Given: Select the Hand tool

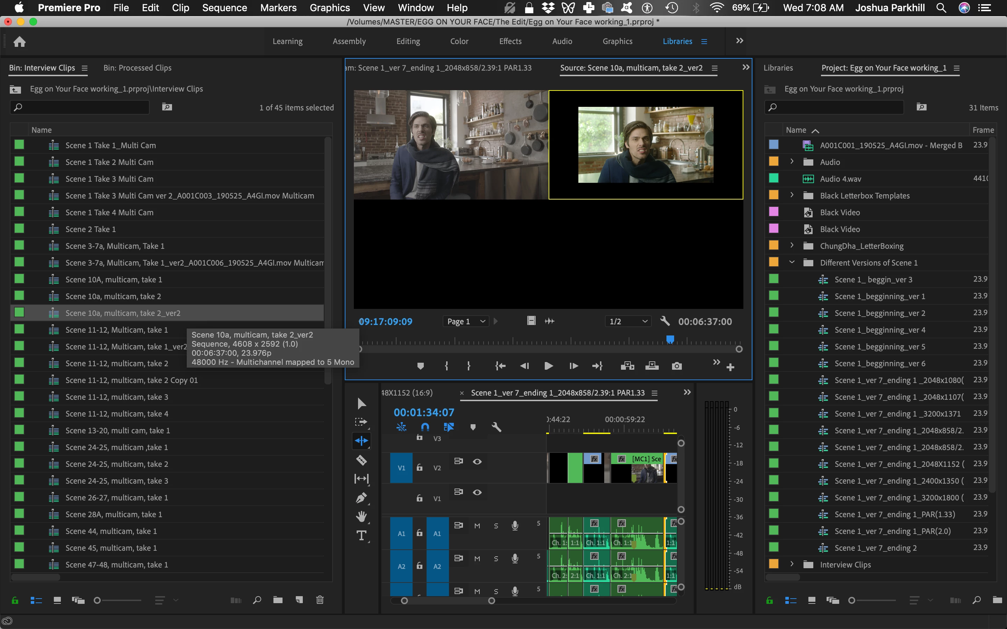Looking at the screenshot, I should (361, 516).
